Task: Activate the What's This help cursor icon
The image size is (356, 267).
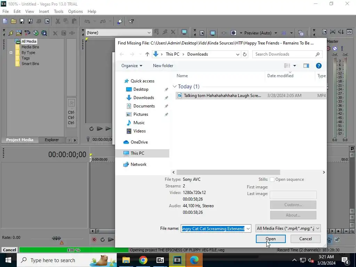Action: point(131,21)
